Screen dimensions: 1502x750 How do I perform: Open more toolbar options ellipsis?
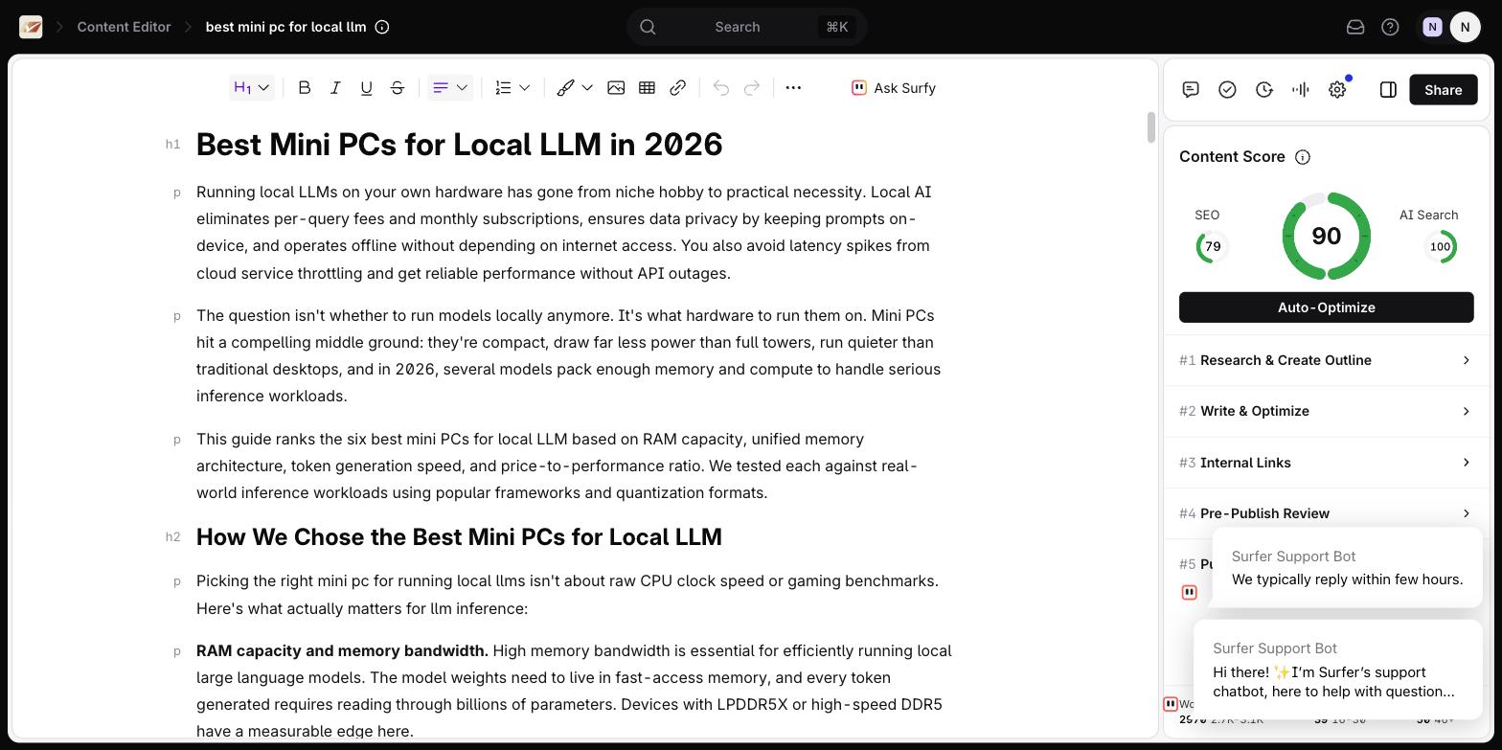click(793, 87)
